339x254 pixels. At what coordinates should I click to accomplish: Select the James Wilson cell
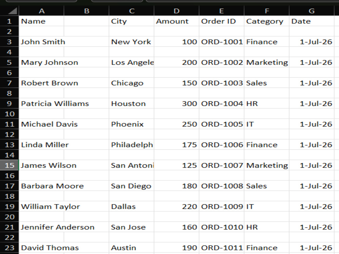41,165
